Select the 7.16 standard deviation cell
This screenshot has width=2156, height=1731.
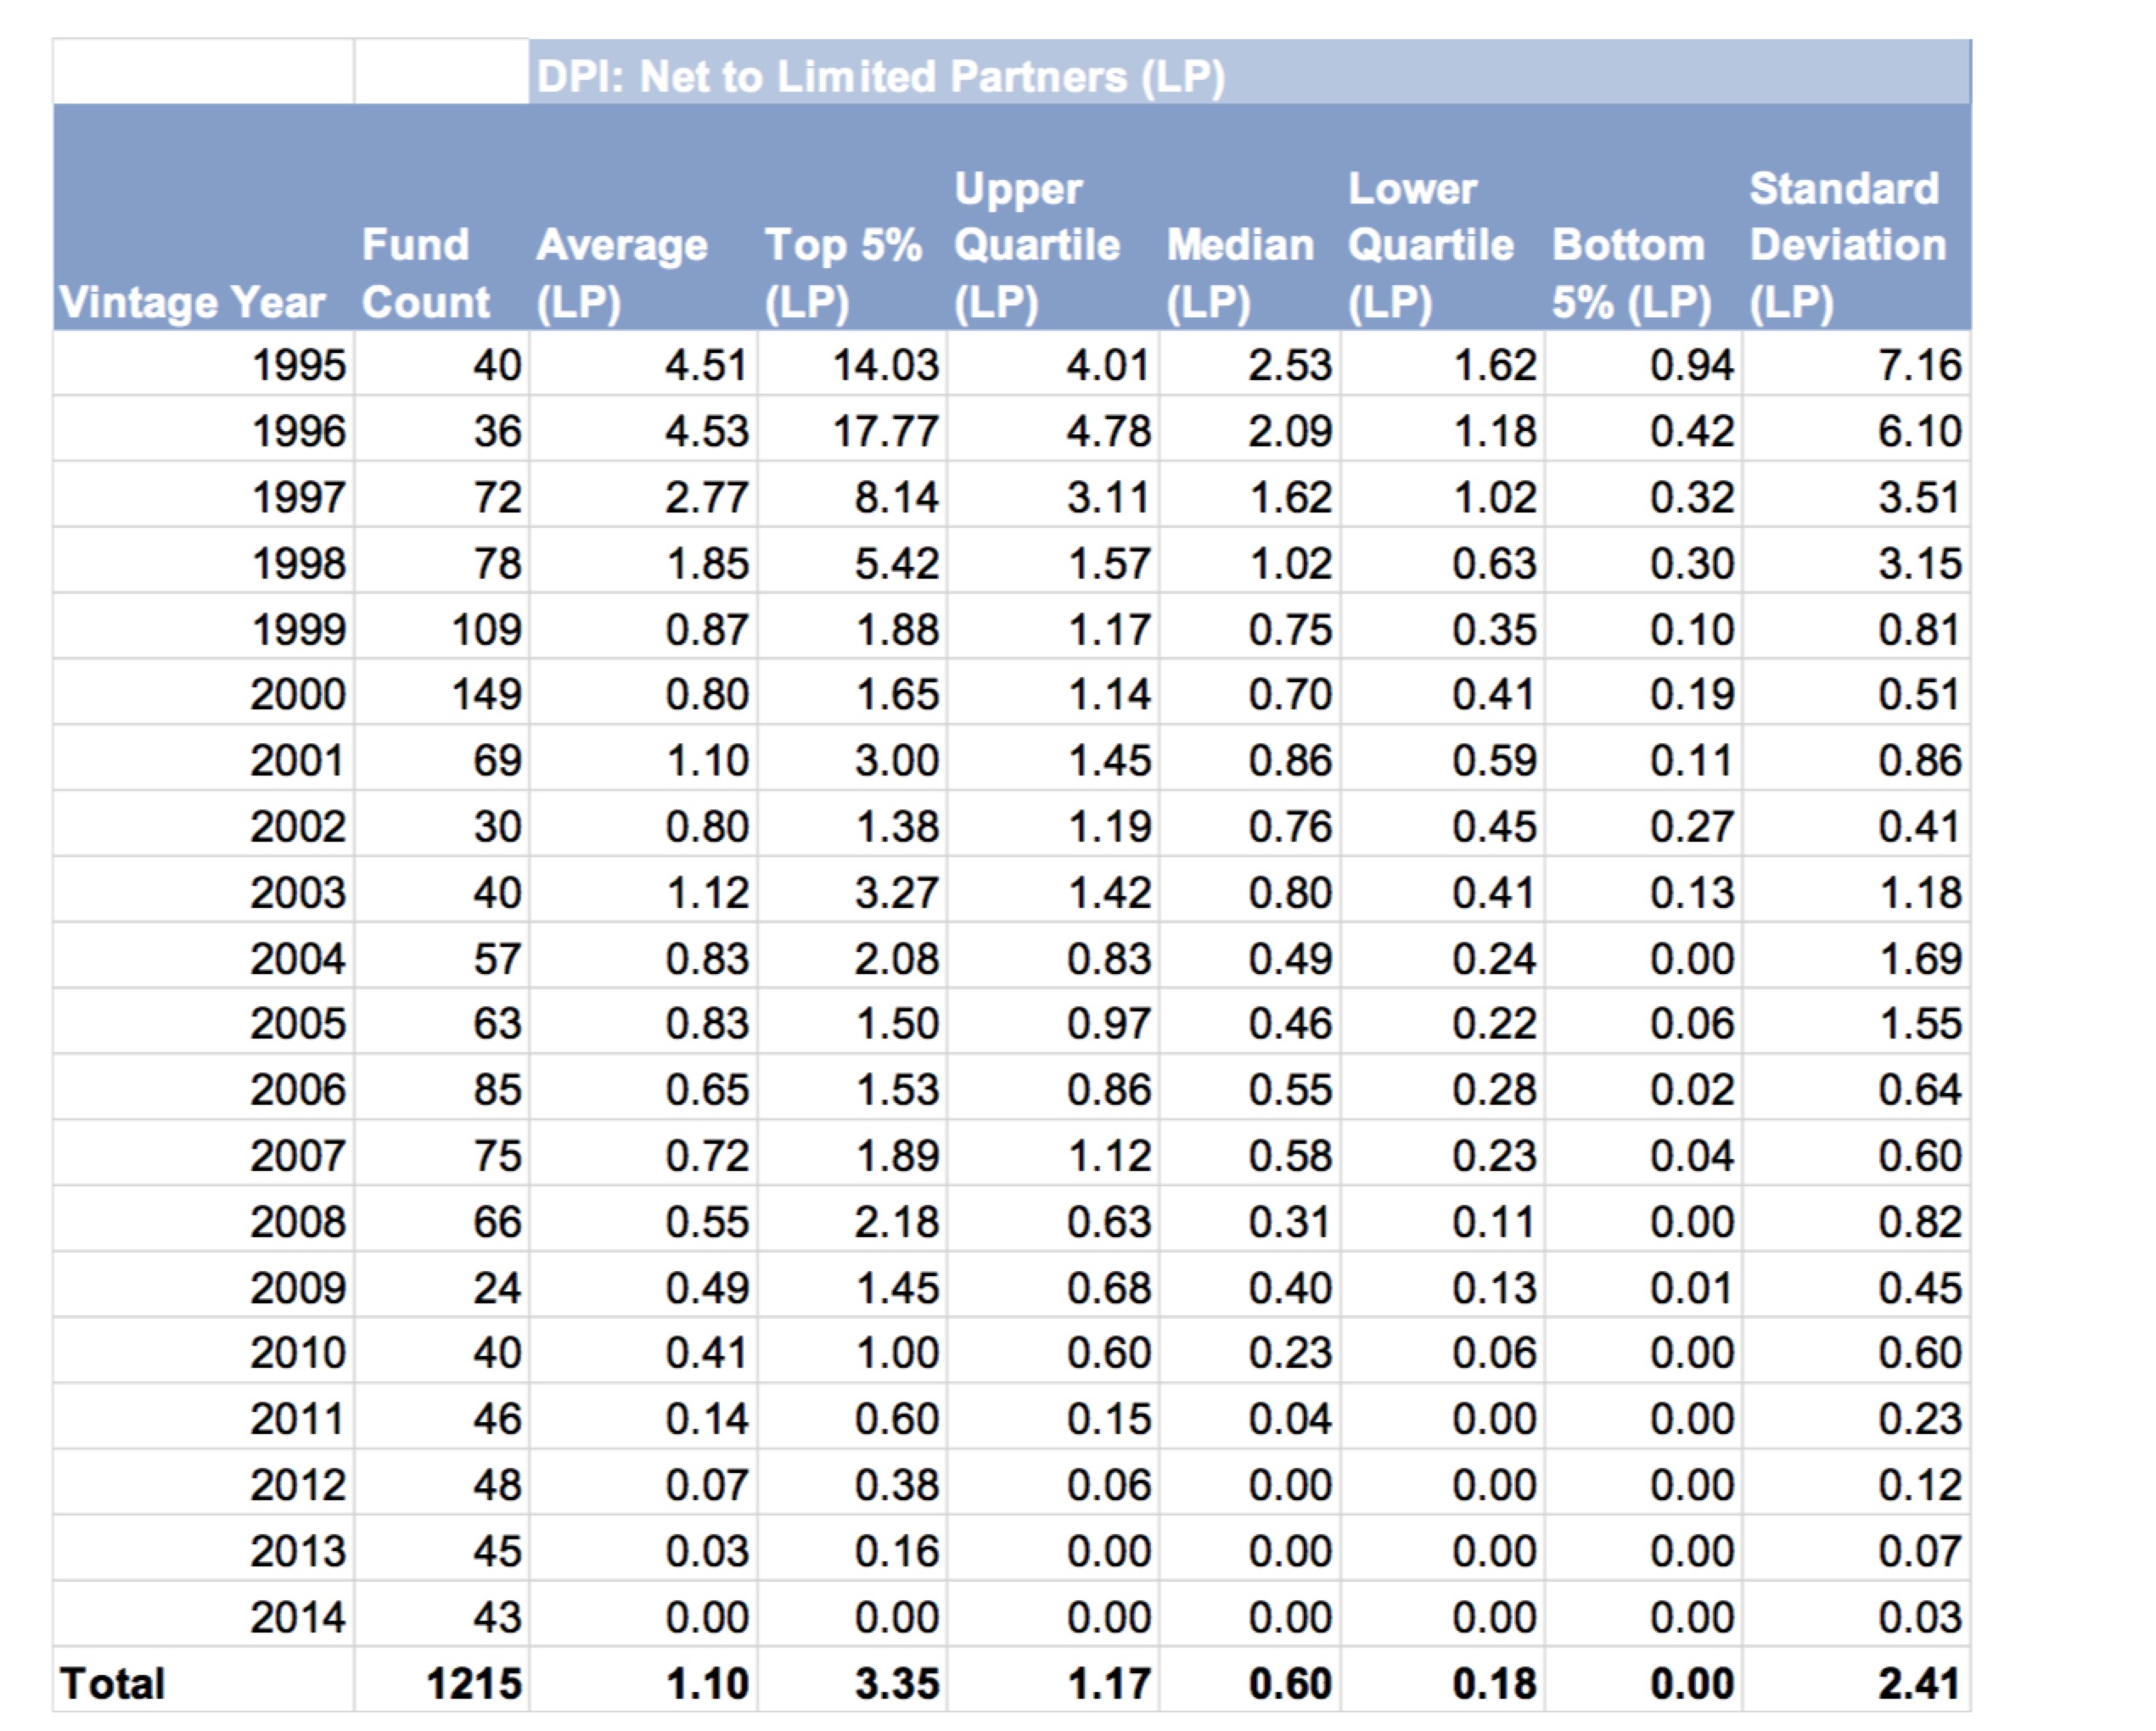click(x=1918, y=365)
